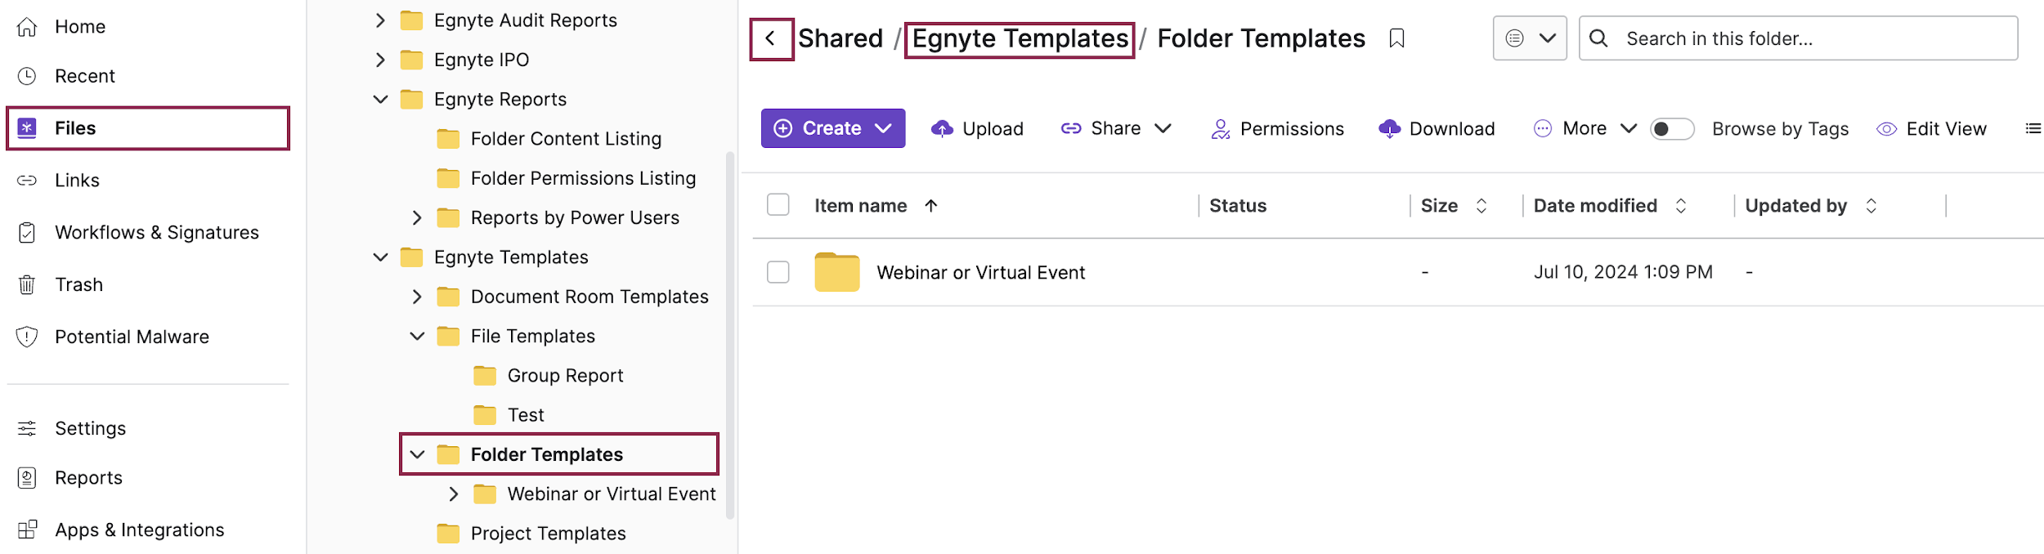Open the Trash section

[78, 285]
